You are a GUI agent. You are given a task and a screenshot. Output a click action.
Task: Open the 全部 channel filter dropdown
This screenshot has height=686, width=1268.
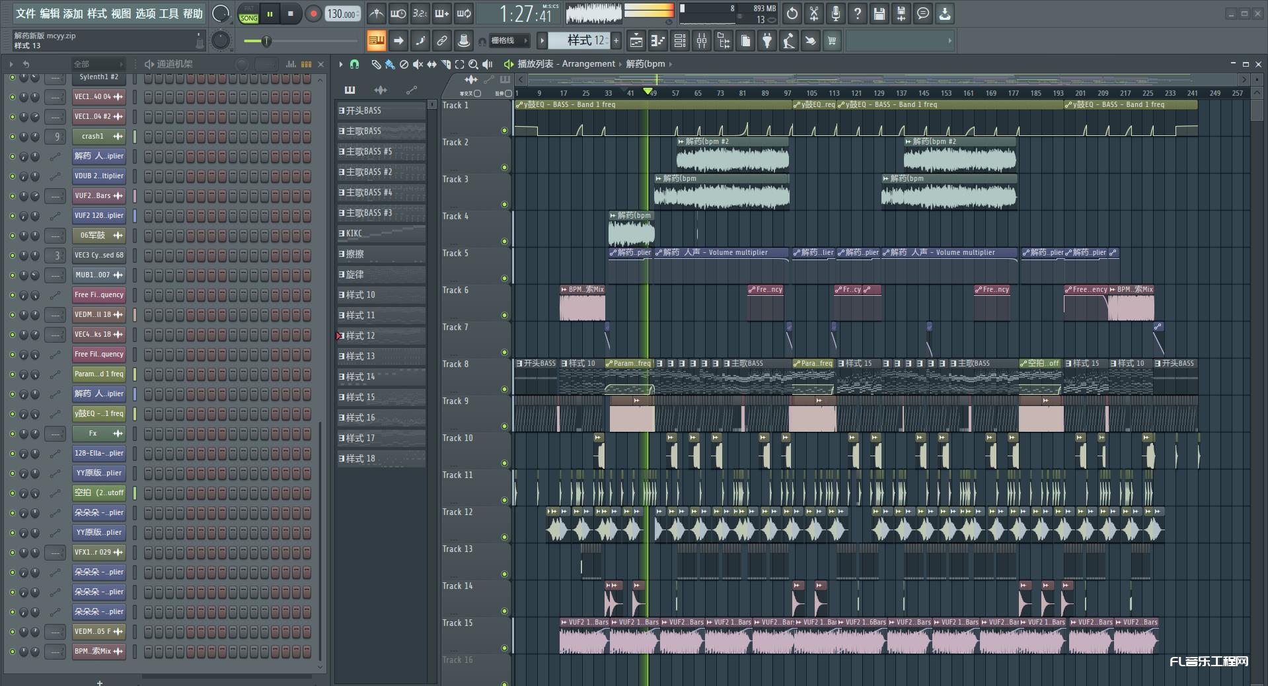pos(98,64)
